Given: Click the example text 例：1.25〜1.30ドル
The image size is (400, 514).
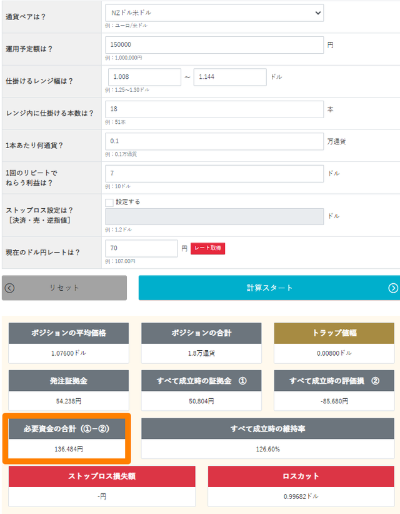Looking at the screenshot, I should [x=127, y=90].
